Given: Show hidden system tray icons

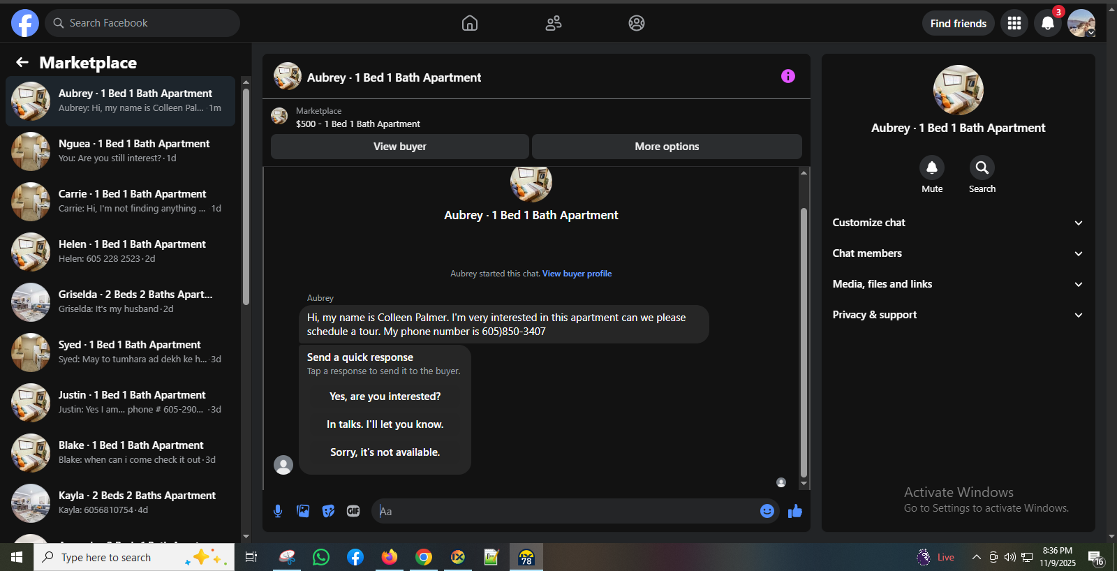Looking at the screenshot, I should [x=977, y=557].
